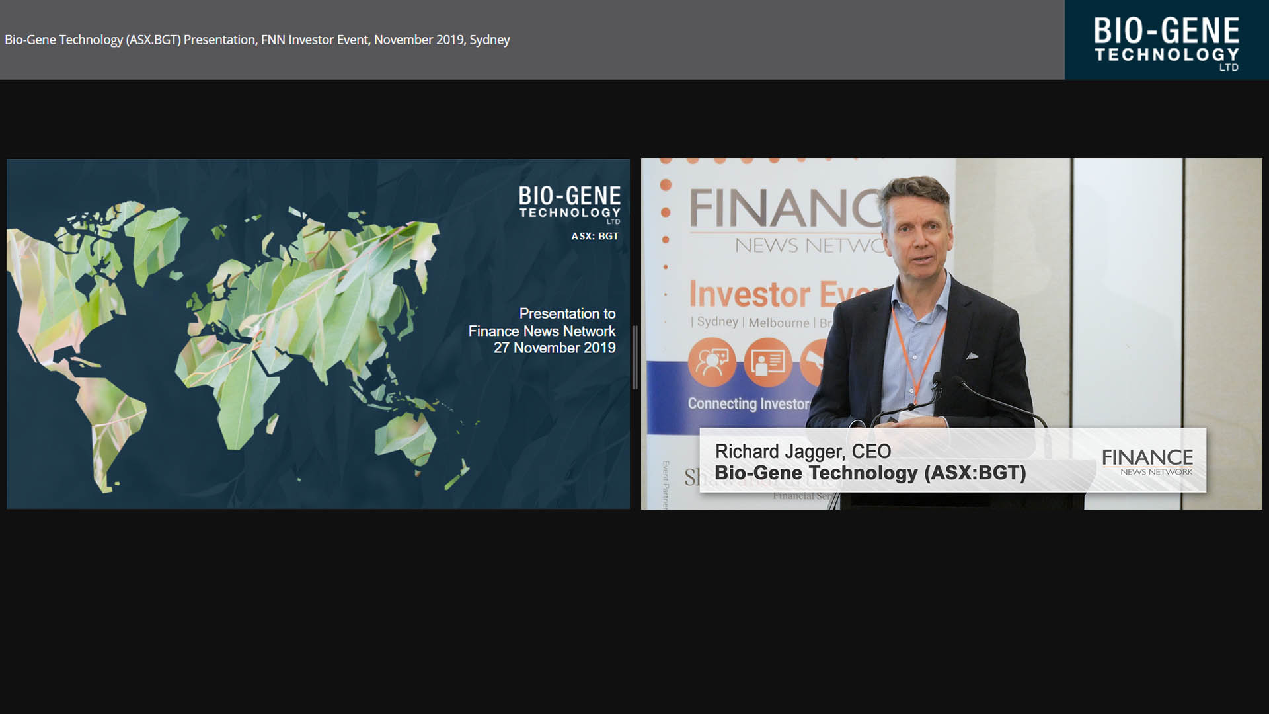Image resolution: width=1269 pixels, height=714 pixels.
Task: Click the presentation title text in header
Action: tap(257, 40)
